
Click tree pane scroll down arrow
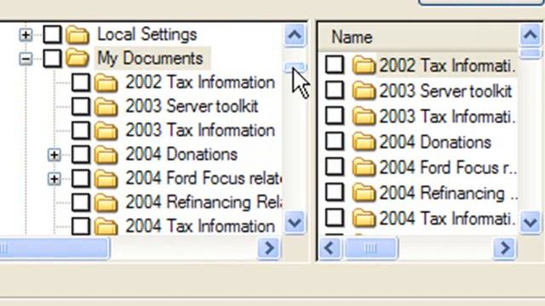point(295,222)
